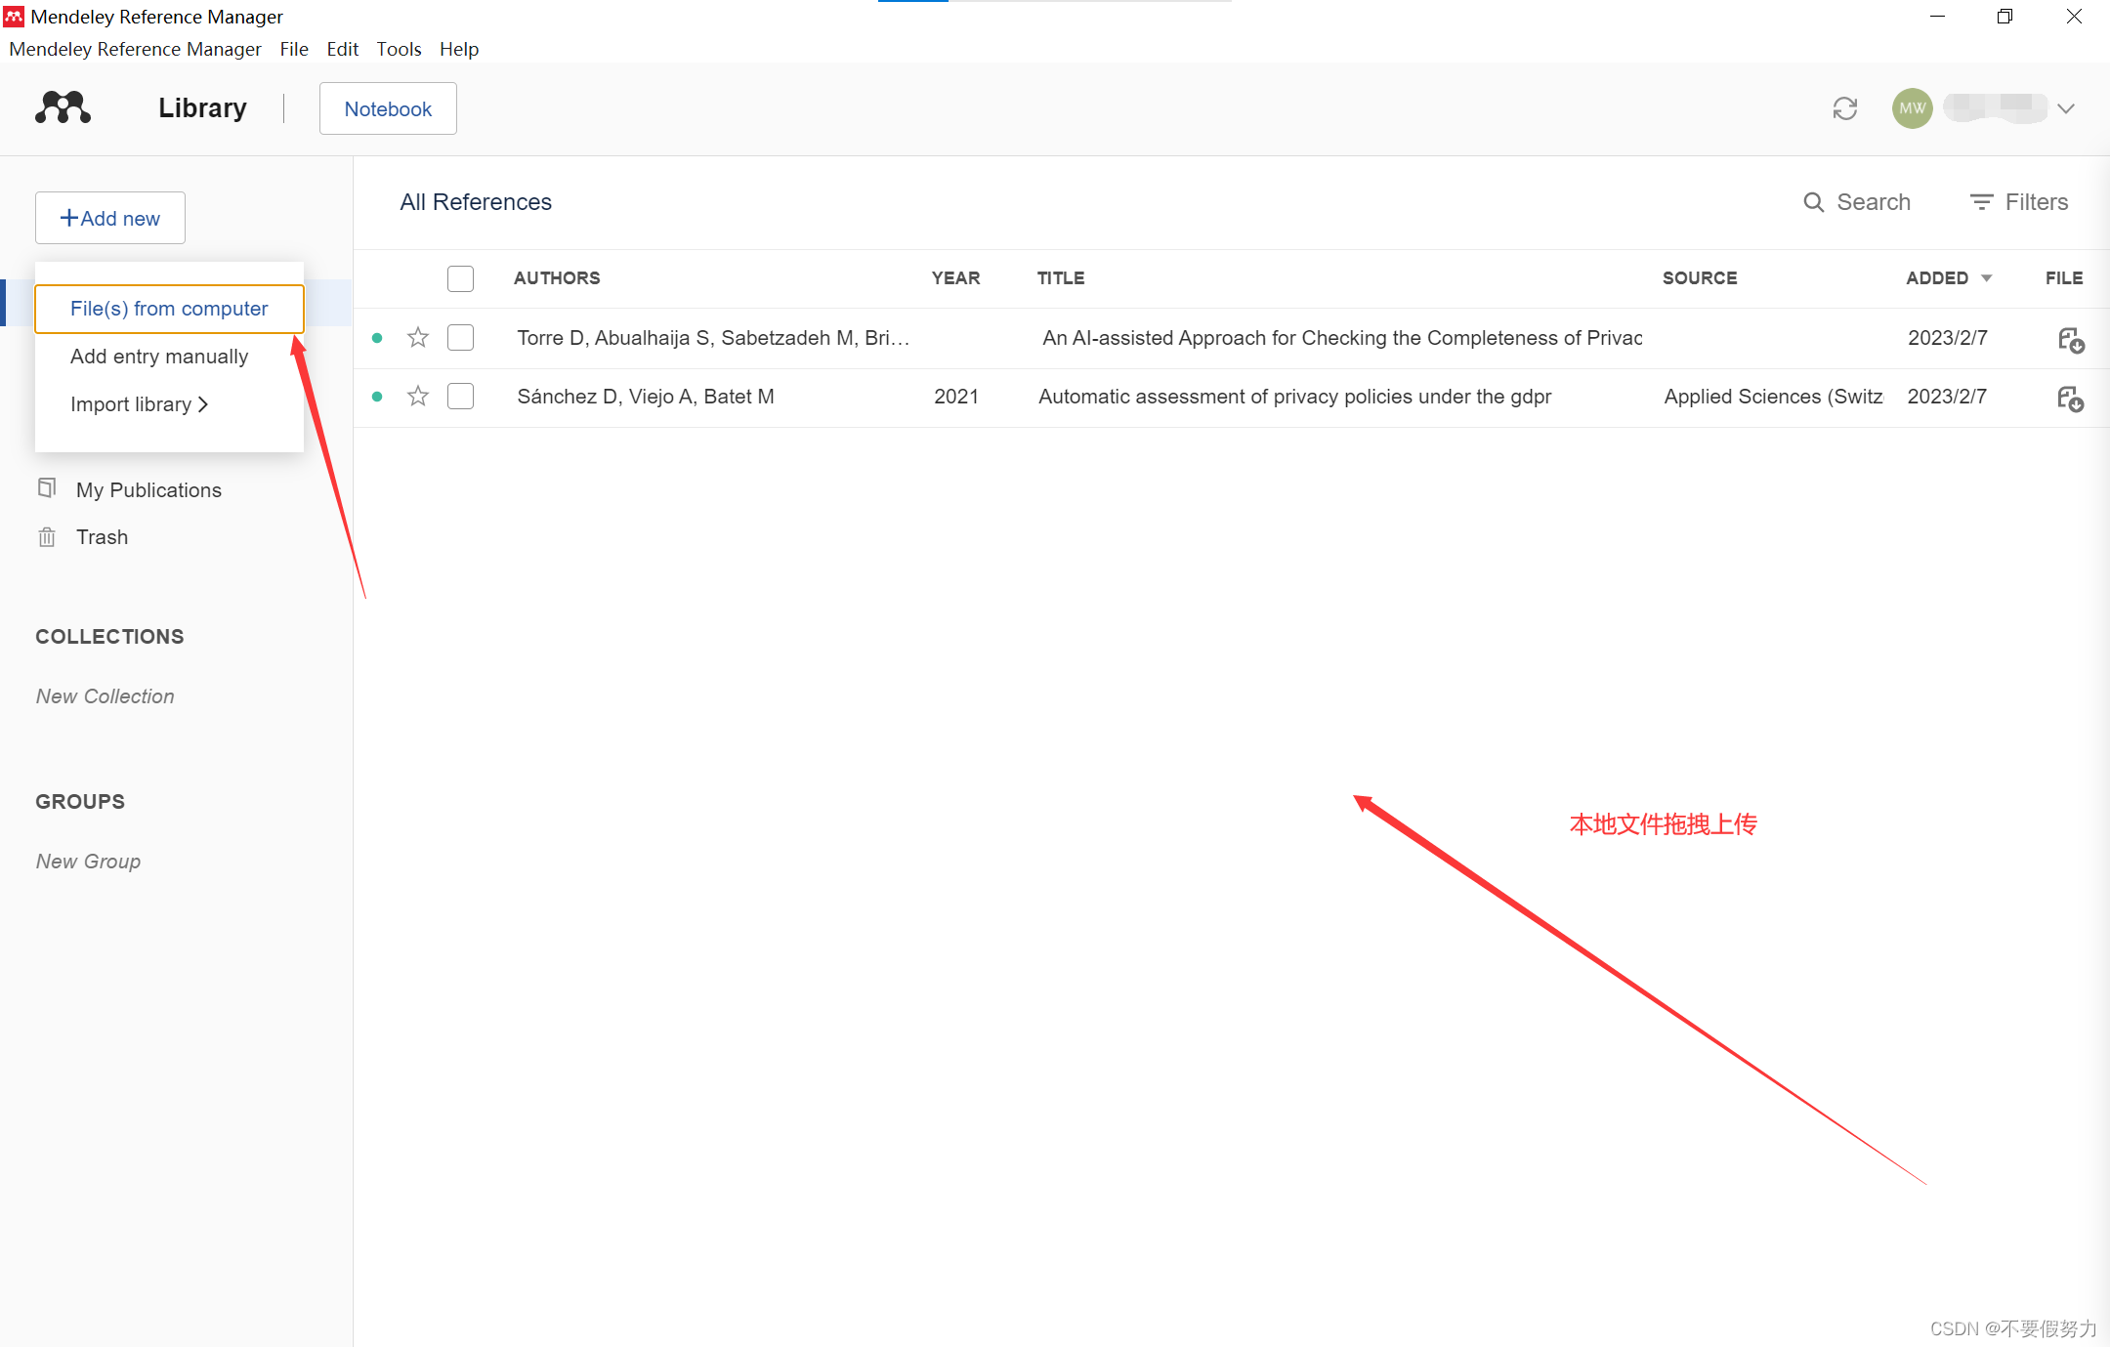
Task: Click the Mendeley logo icon
Action: 63,107
